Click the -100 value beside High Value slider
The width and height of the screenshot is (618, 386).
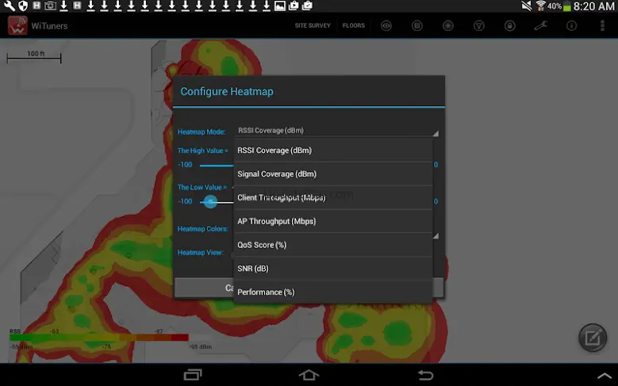pyautogui.click(x=185, y=165)
